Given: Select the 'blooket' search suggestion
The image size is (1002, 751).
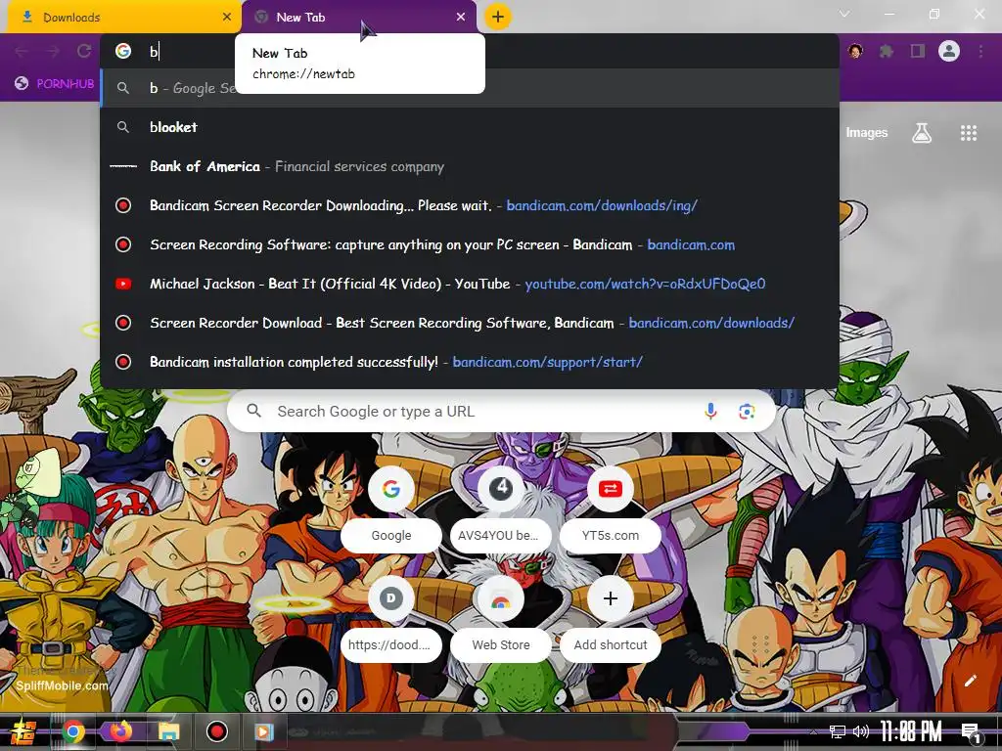Looking at the screenshot, I should tap(470, 127).
